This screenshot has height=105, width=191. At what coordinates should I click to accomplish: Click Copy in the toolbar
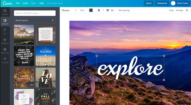click(171, 10)
